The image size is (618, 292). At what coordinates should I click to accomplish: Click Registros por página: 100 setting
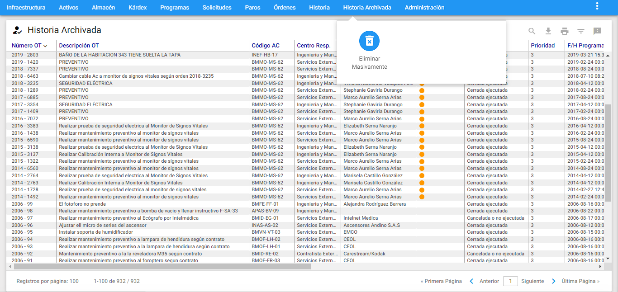[48, 281]
